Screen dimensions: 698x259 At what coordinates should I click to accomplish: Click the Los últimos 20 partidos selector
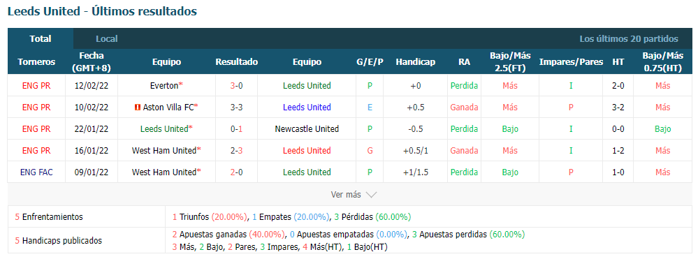coord(629,38)
